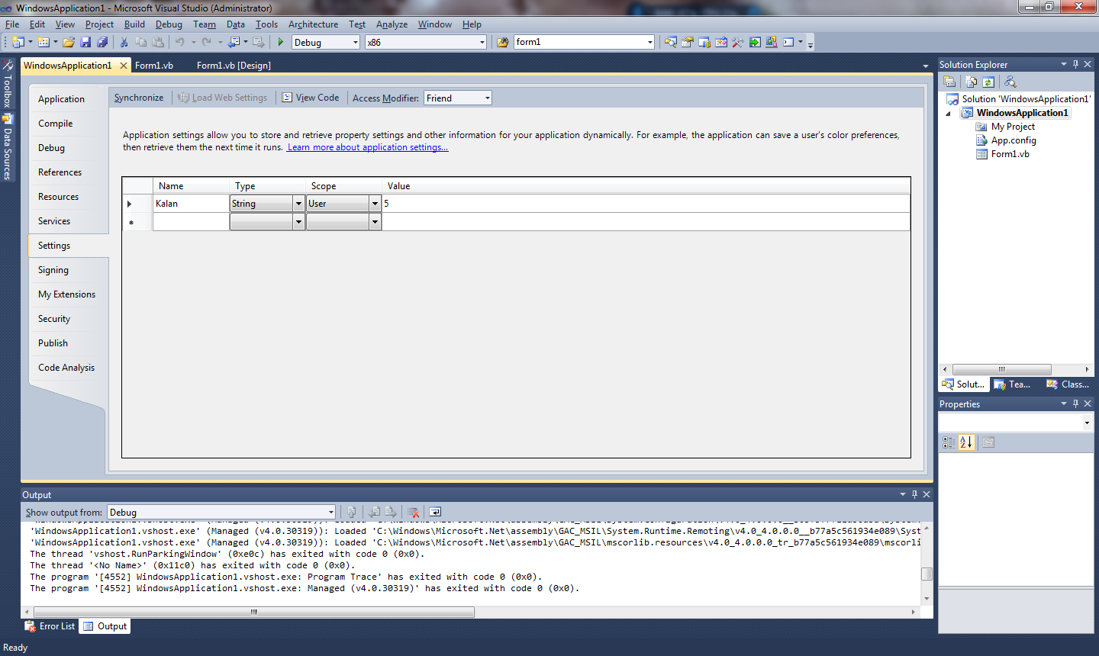Save the current file with the floppy icon
The height and width of the screenshot is (656, 1099).
point(85,42)
